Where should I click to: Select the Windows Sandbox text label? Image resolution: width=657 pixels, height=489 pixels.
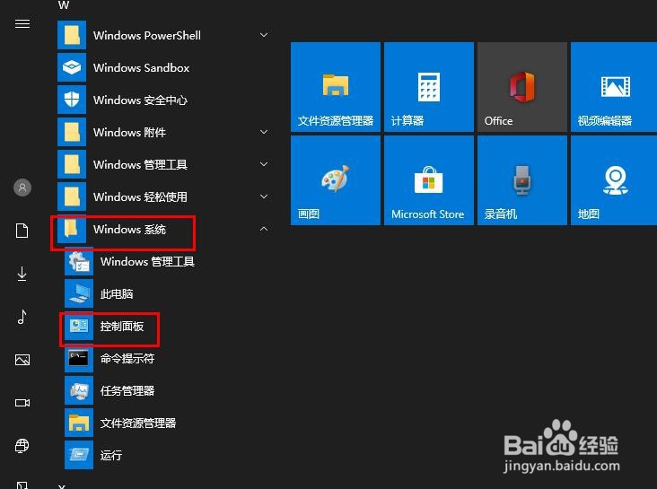tap(141, 68)
